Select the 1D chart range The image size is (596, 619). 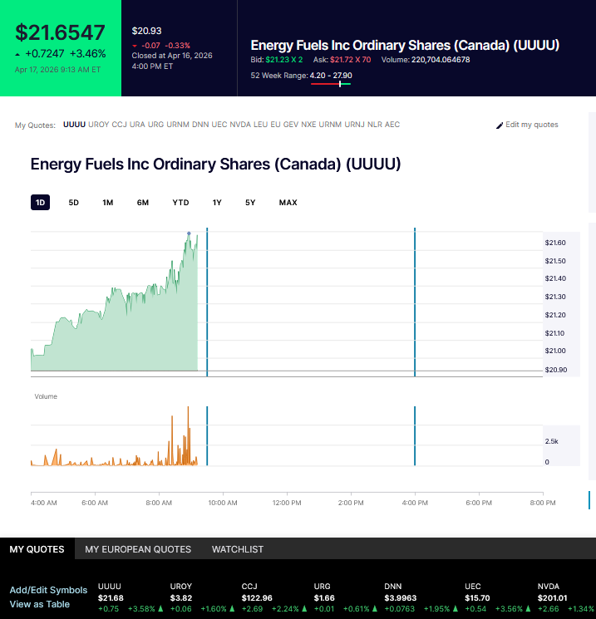pyautogui.click(x=40, y=203)
